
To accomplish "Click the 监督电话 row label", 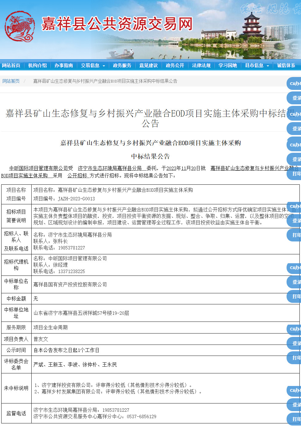I will [x=16, y=413].
